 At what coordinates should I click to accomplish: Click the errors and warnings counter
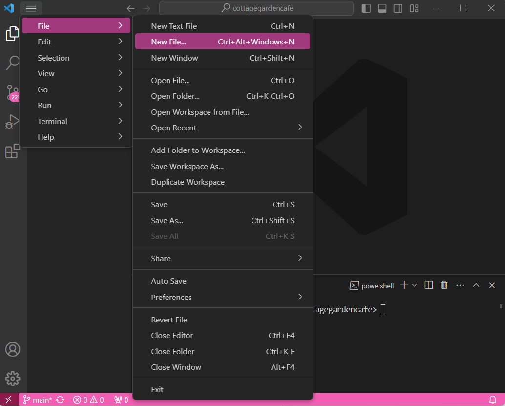[88, 399]
